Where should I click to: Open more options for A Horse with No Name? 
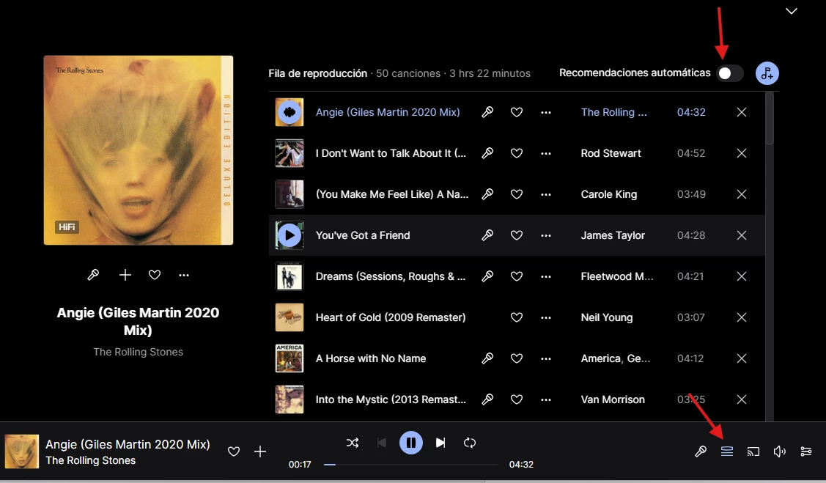(546, 358)
